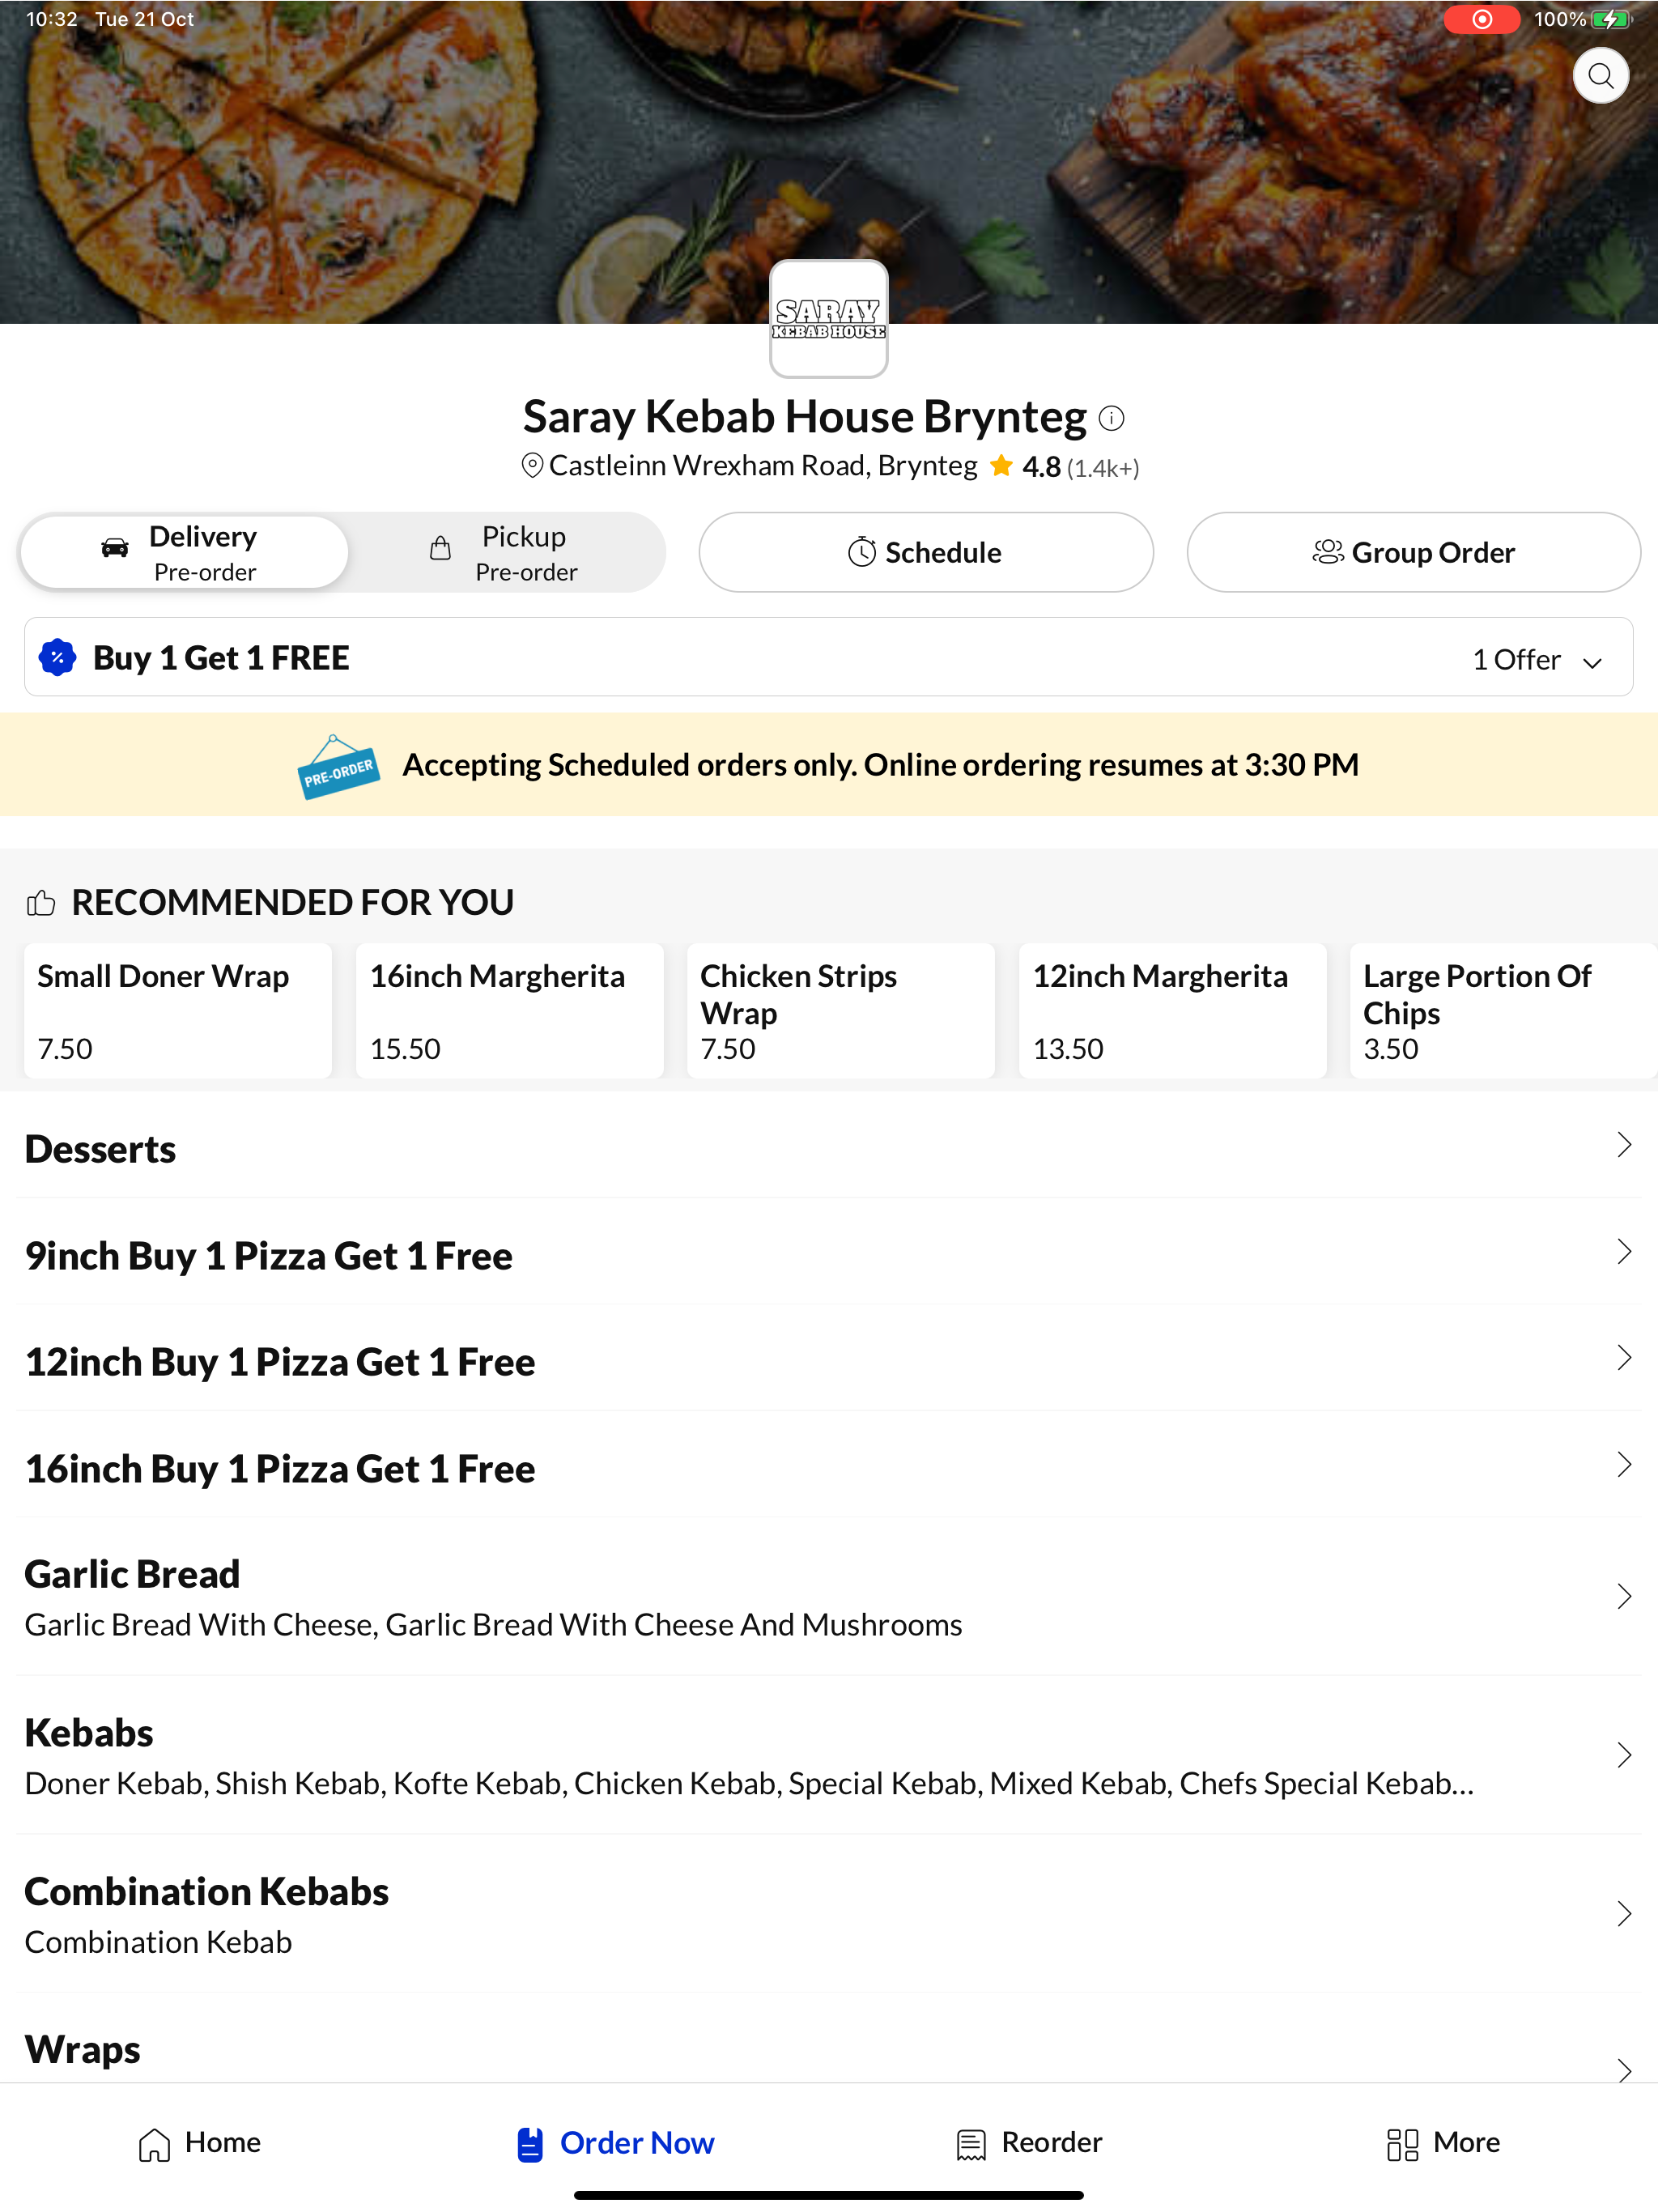The height and width of the screenshot is (2212, 1658).
Task: Switch to Delivery pre-order mode
Action: coord(184,553)
